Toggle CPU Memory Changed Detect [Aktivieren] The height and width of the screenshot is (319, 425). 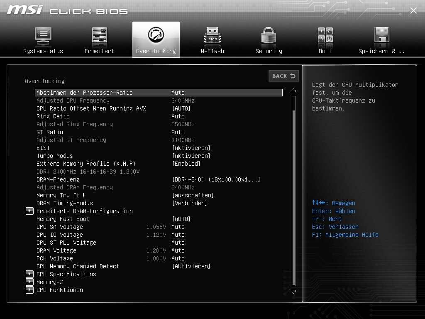pos(191,266)
